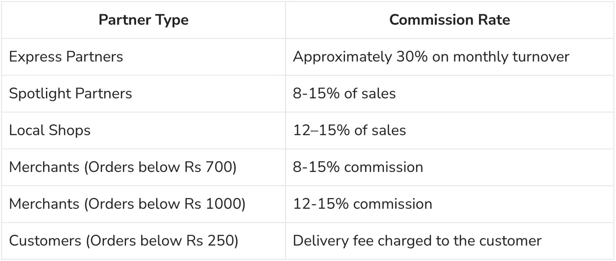The image size is (616, 261).
Task: Click the Partner Type column header
Action: pos(143,20)
